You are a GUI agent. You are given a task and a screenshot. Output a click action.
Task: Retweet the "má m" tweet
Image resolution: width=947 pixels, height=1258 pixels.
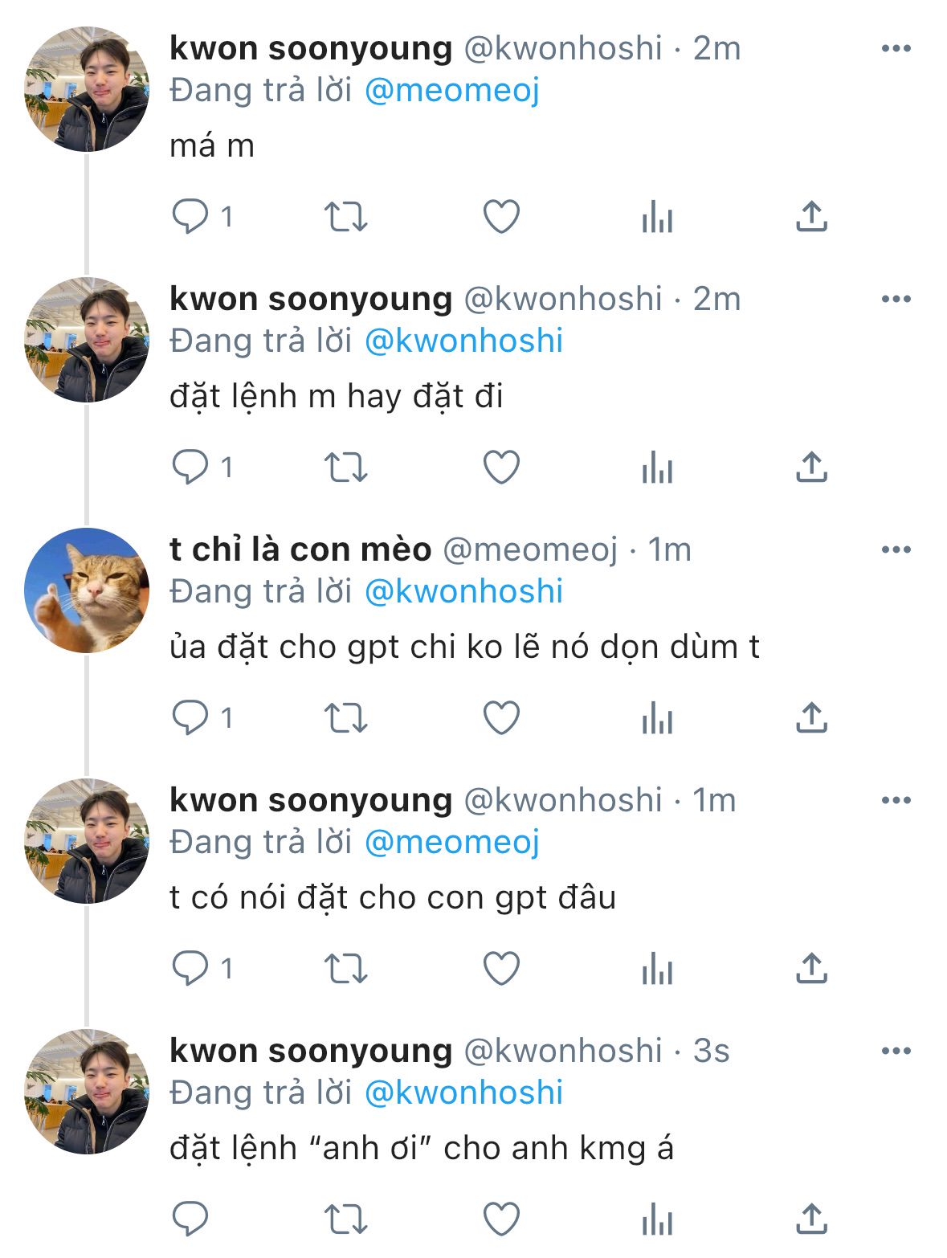coord(345,216)
